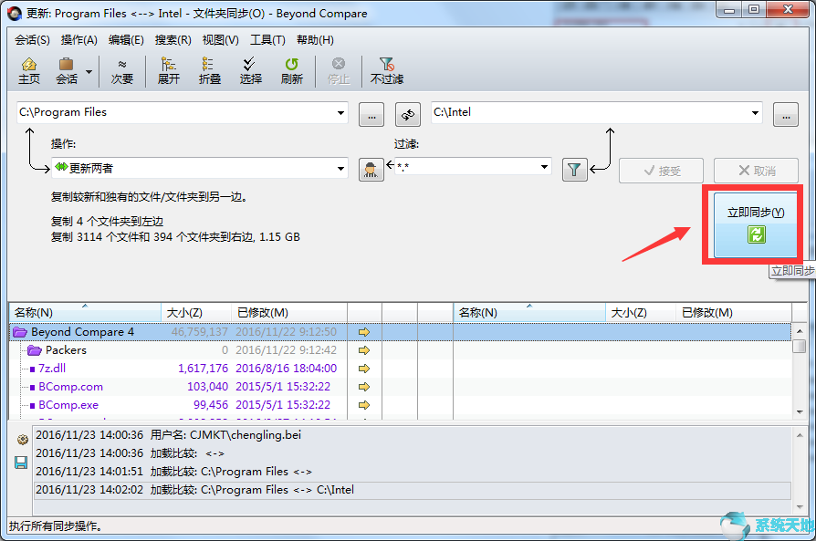Select log entry 用户名: CJMKT\chengling.bei
Screen dimensions: 816x541
point(413,435)
